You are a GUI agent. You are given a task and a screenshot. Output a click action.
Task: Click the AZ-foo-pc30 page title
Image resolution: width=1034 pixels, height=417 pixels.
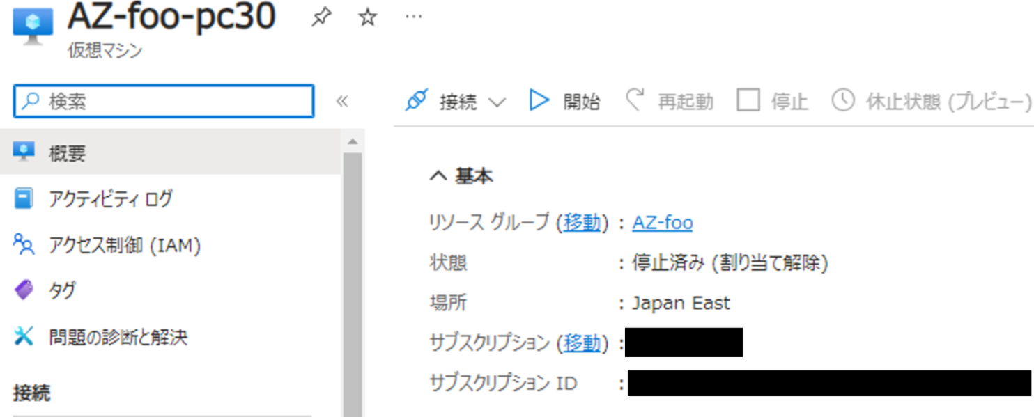[x=171, y=18]
